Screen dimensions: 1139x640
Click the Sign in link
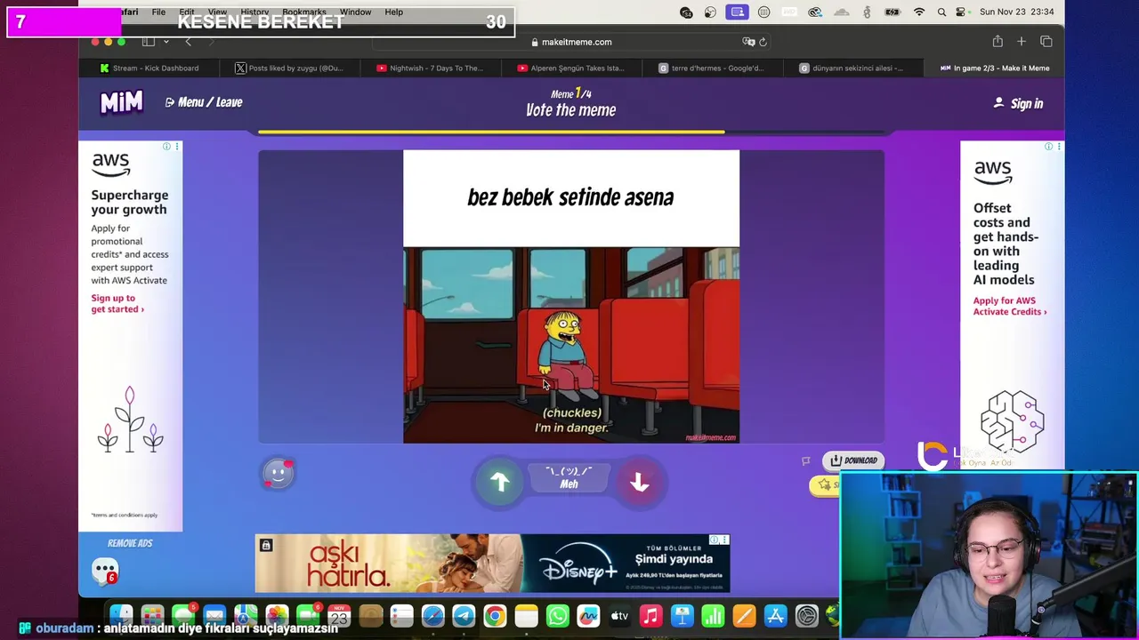tap(1018, 103)
